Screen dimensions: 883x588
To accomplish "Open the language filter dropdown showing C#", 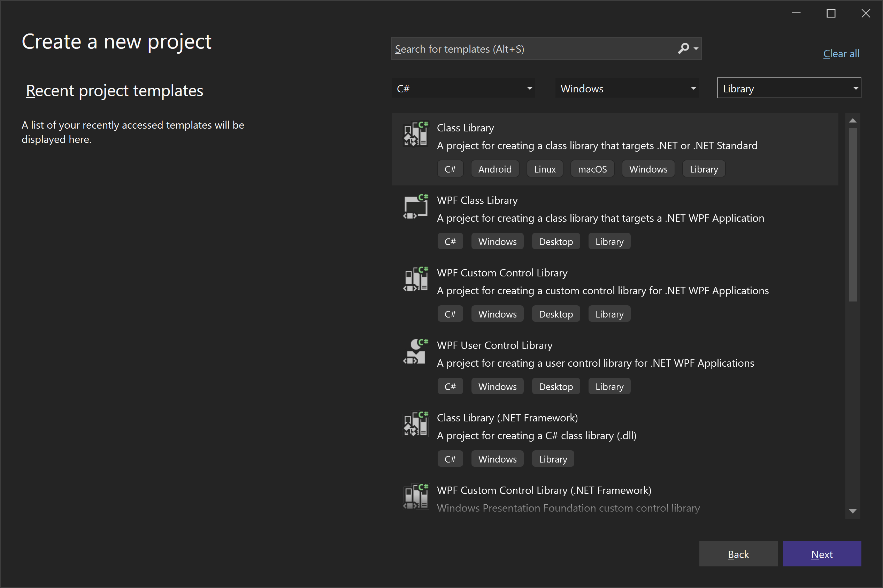I will [x=463, y=89].
